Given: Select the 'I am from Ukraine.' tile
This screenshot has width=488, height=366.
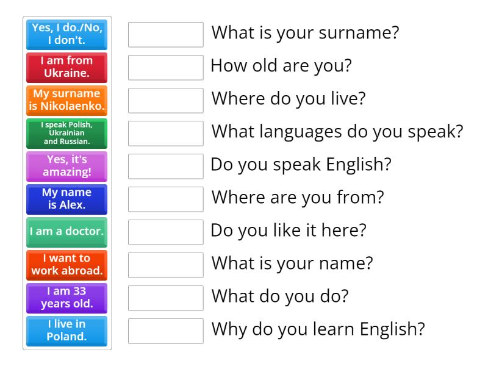Looking at the screenshot, I should pos(67,68).
